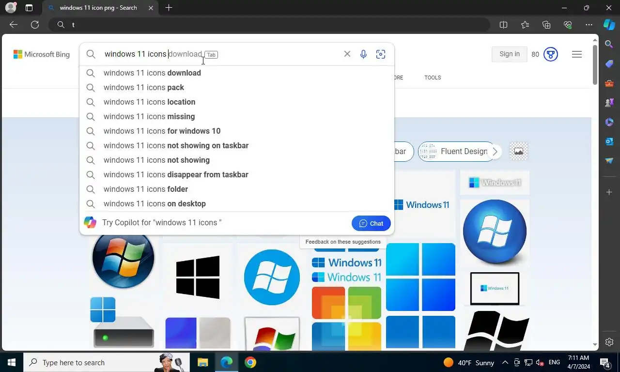Open File Explorer from the taskbar
Image resolution: width=620 pixels, height=372 pixels.
click(202, 362)
